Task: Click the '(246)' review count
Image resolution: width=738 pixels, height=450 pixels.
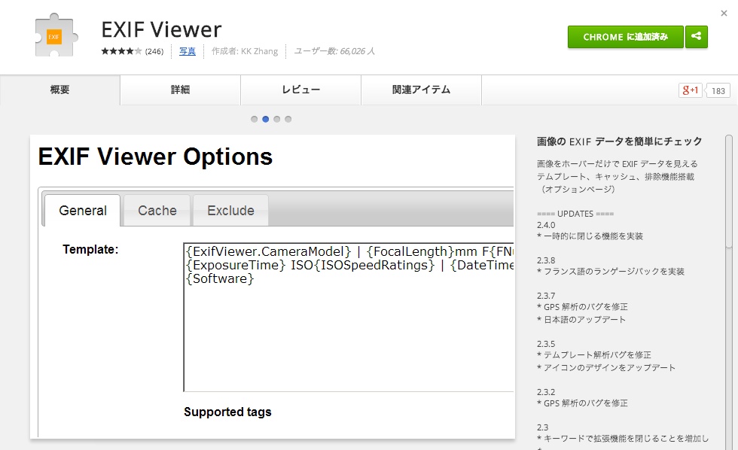Action: (x=154, y=51)
